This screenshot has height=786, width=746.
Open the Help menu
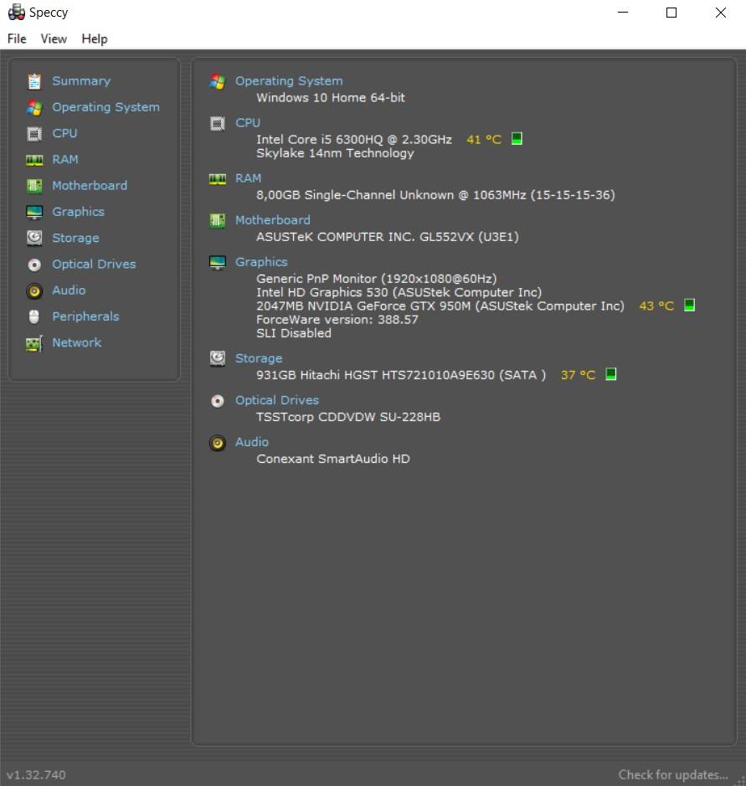95,39
